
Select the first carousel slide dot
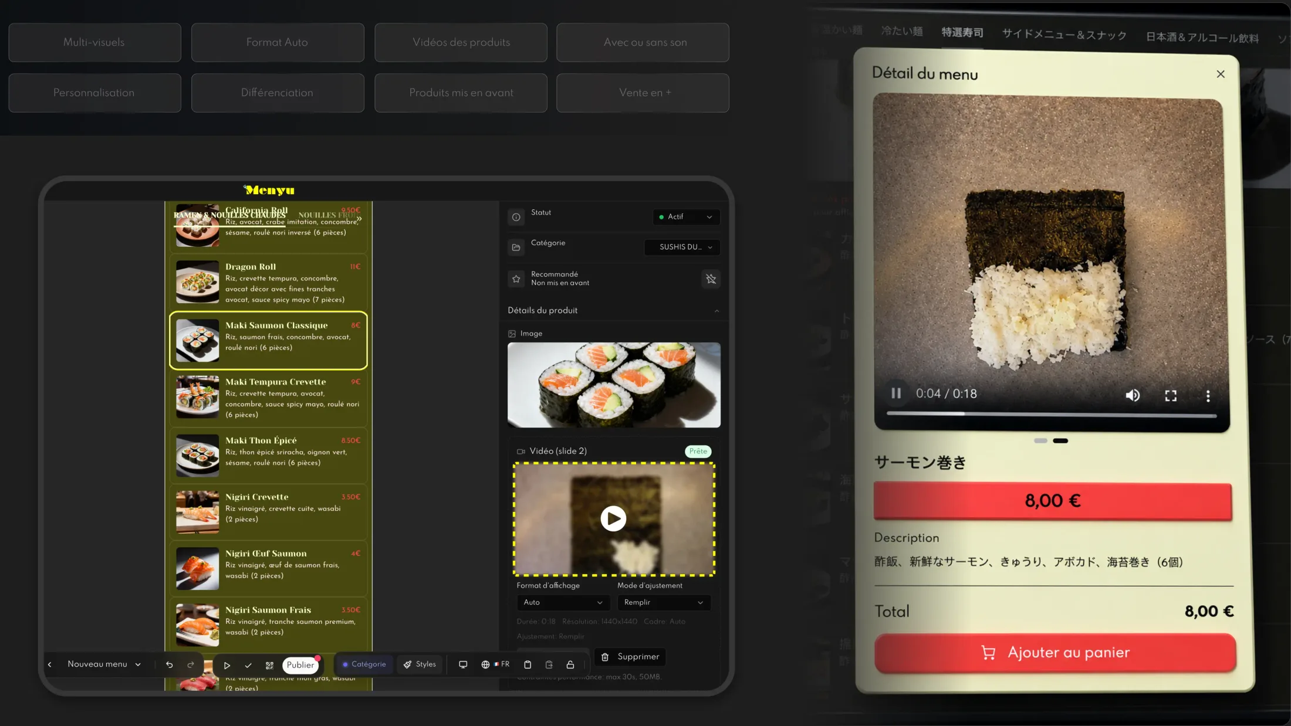[1040, 440]
